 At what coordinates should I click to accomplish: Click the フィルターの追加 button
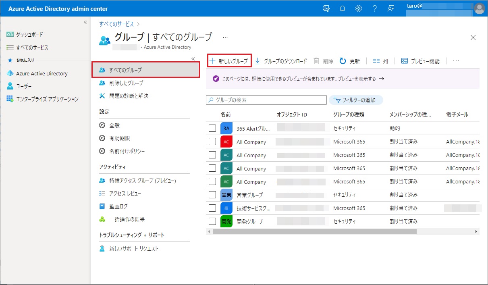[x=356, y=100]
